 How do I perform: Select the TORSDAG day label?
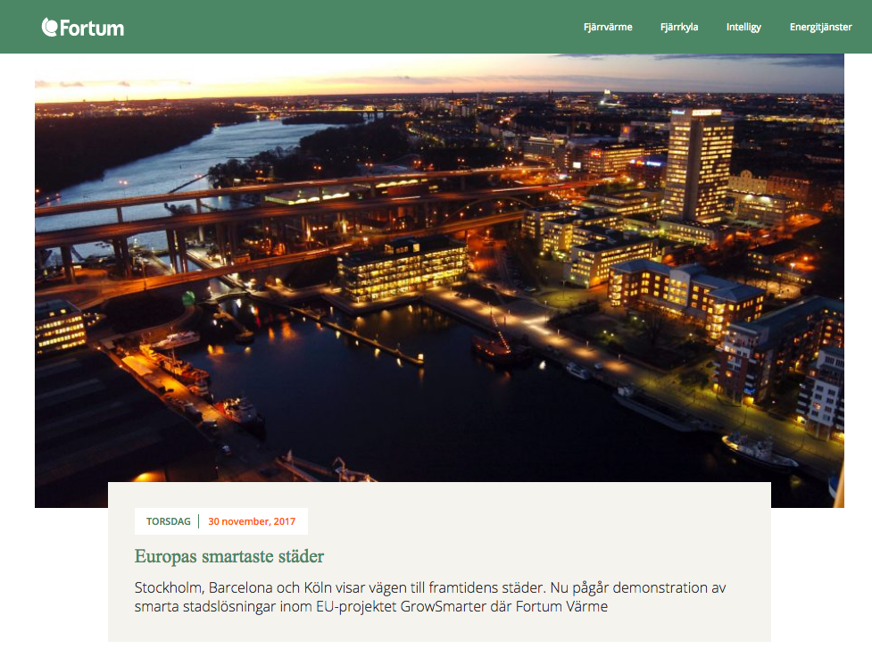[x=168, y=521]
